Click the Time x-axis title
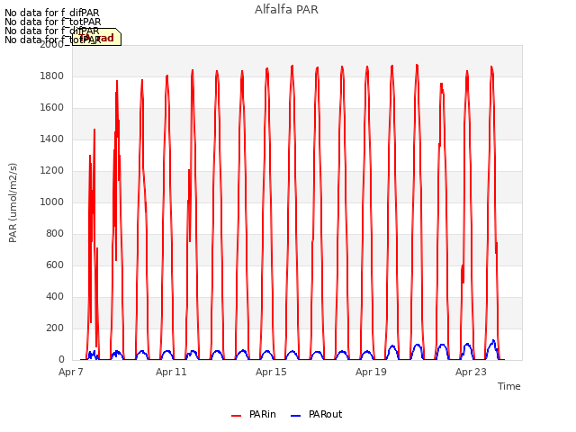Viewport: 576px width, 432px height. [509, 386]
